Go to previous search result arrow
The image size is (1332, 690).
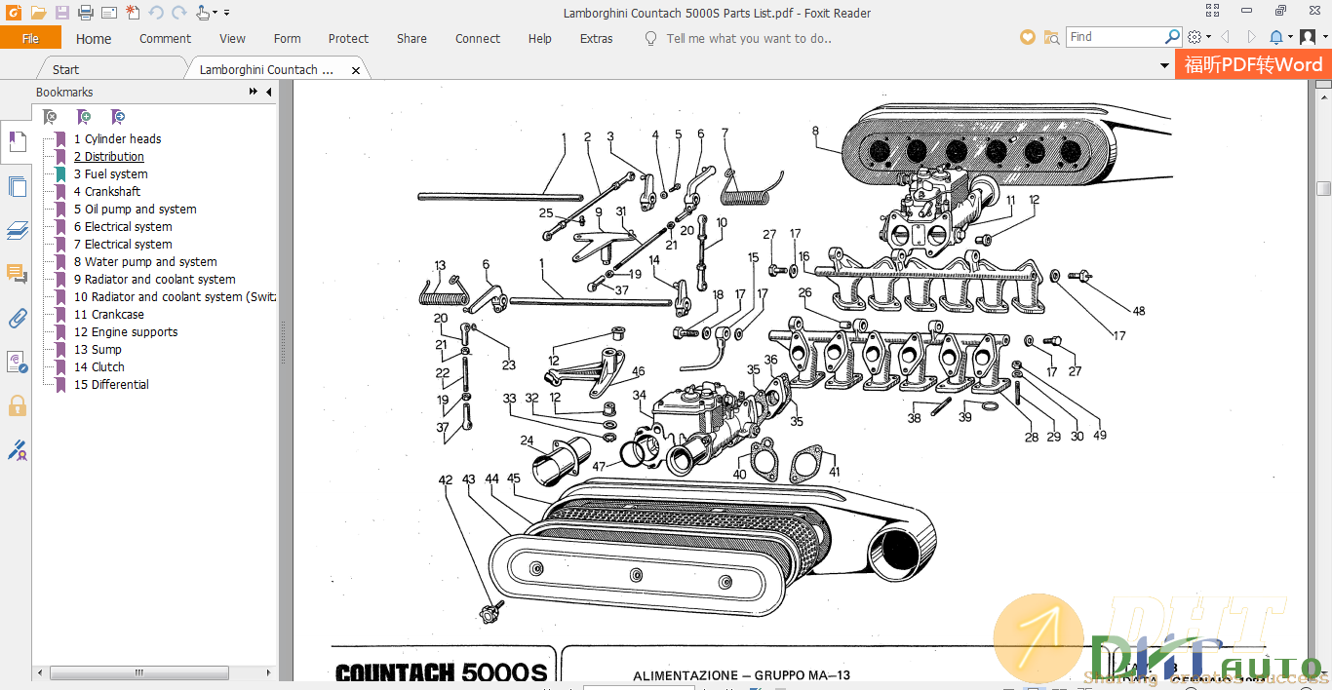(1225, 37)
